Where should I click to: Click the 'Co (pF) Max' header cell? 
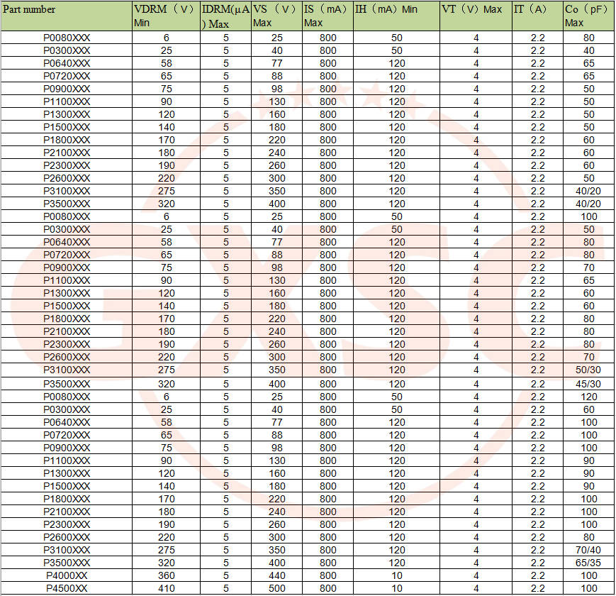pyautogui.click(x=589, y=16)
